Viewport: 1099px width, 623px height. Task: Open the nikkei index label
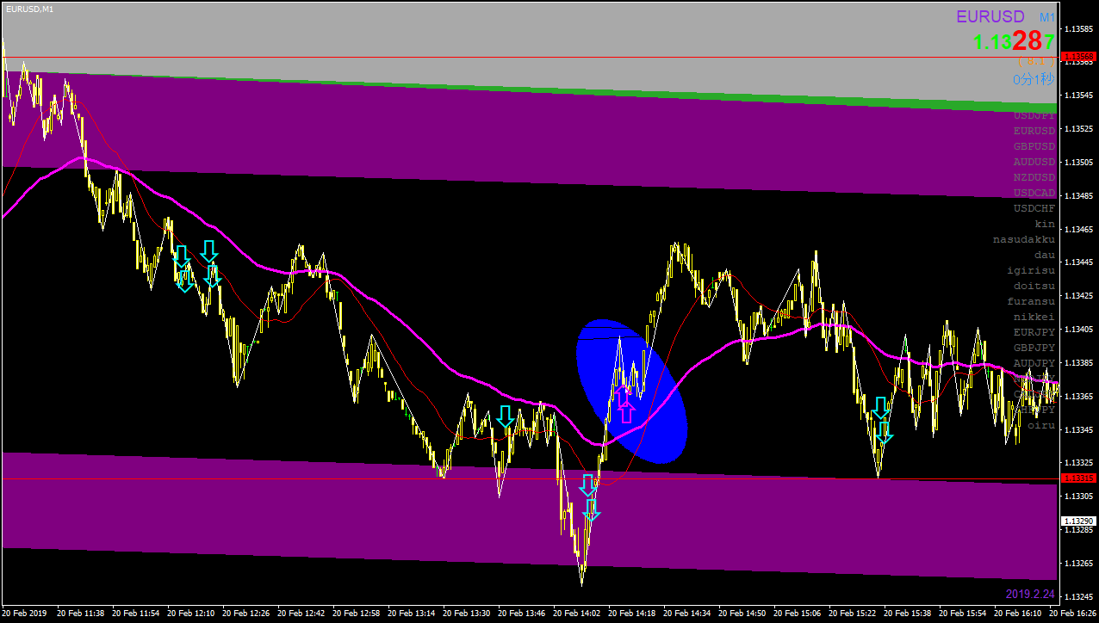coord(1034,317)
